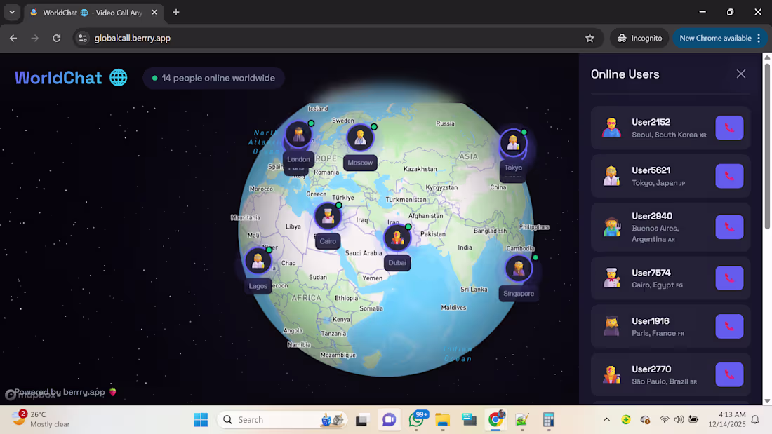Select the Moscow user avatar on globe
Screen dimensions: 772x434
pyautogui.click(x=360, y=137)
